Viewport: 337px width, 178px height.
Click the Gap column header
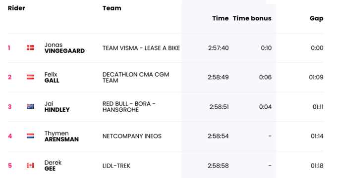click(317, 18)
